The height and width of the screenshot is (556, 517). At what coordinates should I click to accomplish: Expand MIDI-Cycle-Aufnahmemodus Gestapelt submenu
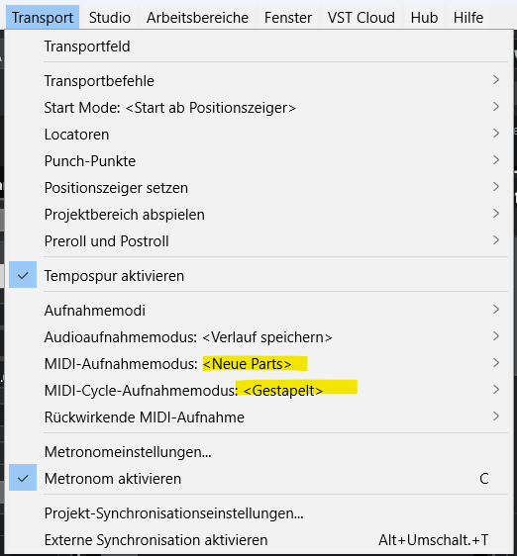click(x=258, y=390)
